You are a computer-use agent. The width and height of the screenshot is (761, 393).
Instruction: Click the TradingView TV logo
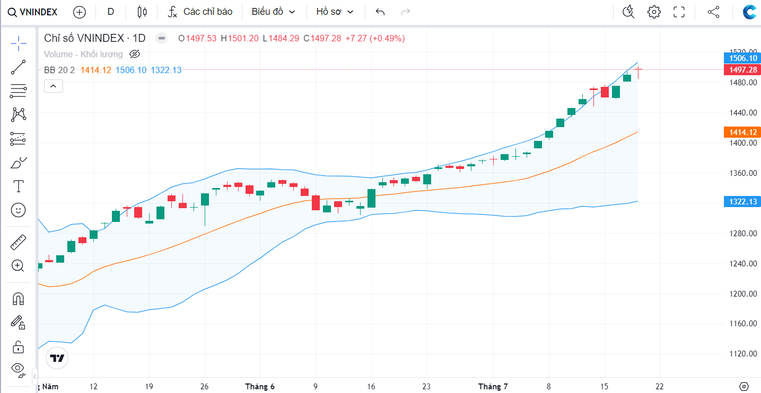click(57, 359)
